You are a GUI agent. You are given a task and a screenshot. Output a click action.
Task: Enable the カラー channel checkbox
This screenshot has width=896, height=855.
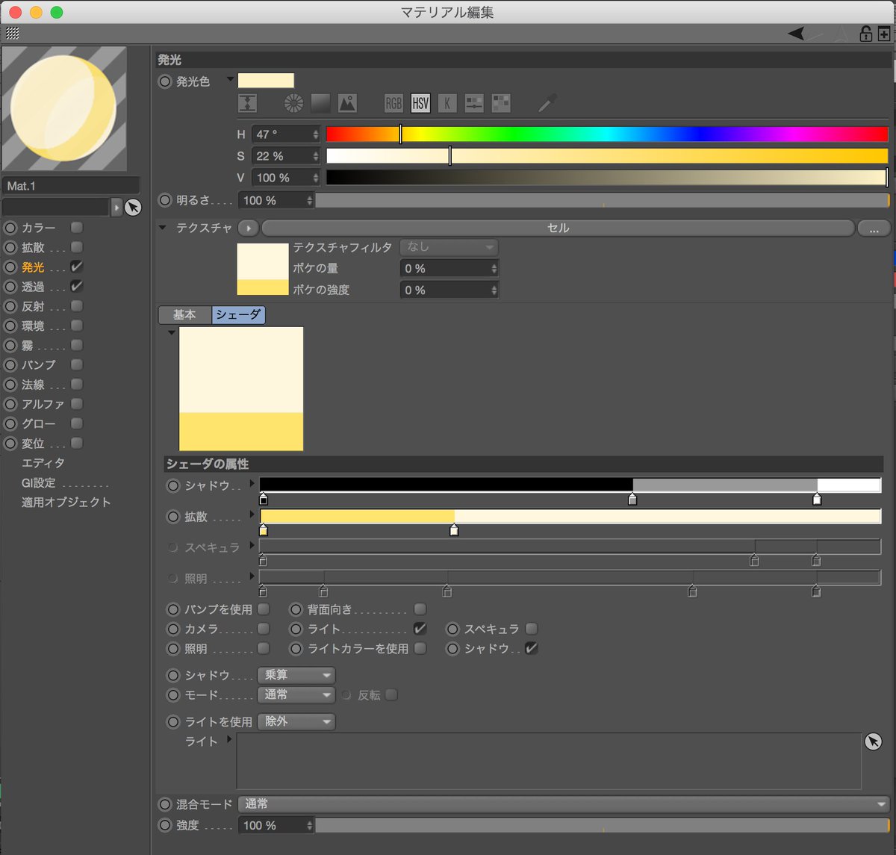click(x=76, y=227)
